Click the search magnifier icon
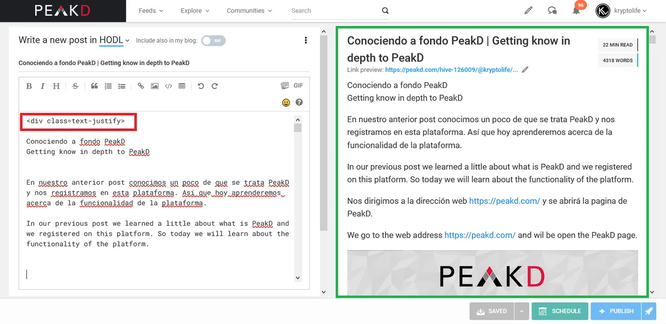666x324 pixels. pos(385,10)
